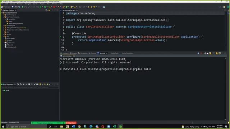Click the Search magnifier toolbar icon
Viewport: 230px width, 129px height.
(74, 7)
